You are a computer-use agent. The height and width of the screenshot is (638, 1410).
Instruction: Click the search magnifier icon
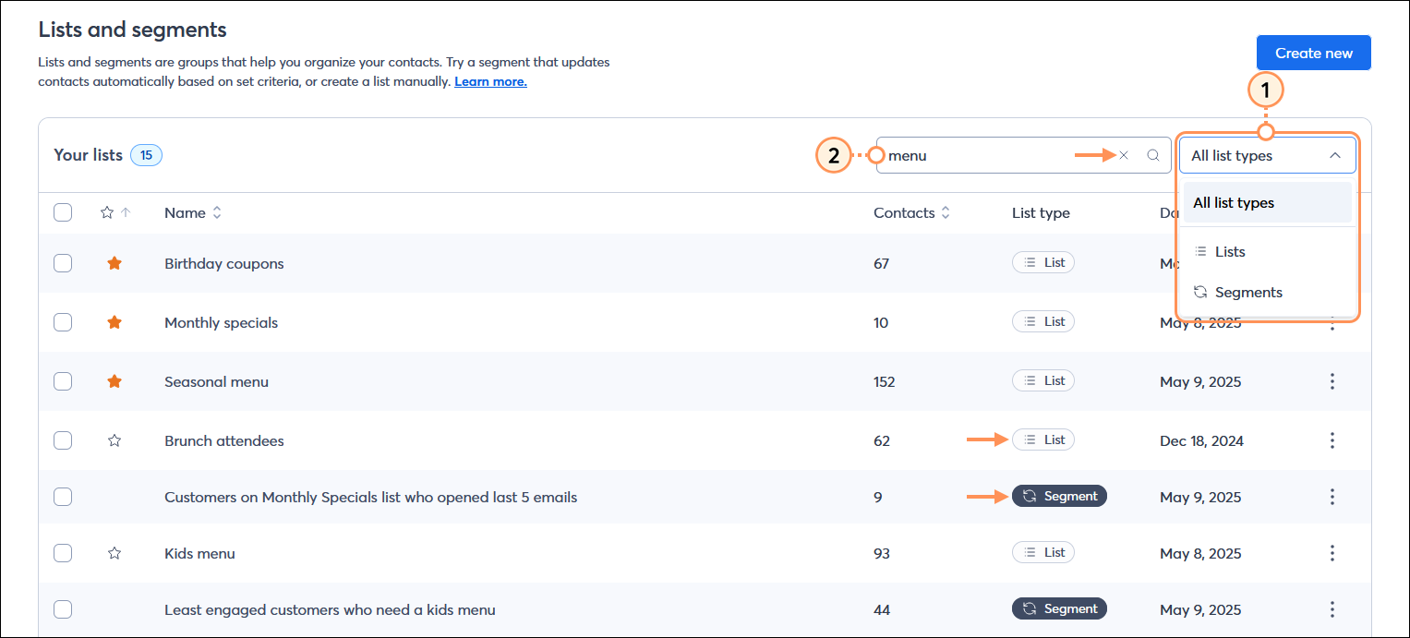[1152, 155]
